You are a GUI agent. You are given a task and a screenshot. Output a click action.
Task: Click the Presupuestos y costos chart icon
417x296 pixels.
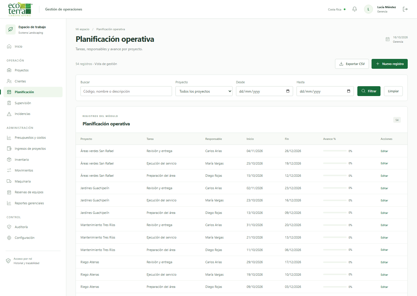click(9, 138)
